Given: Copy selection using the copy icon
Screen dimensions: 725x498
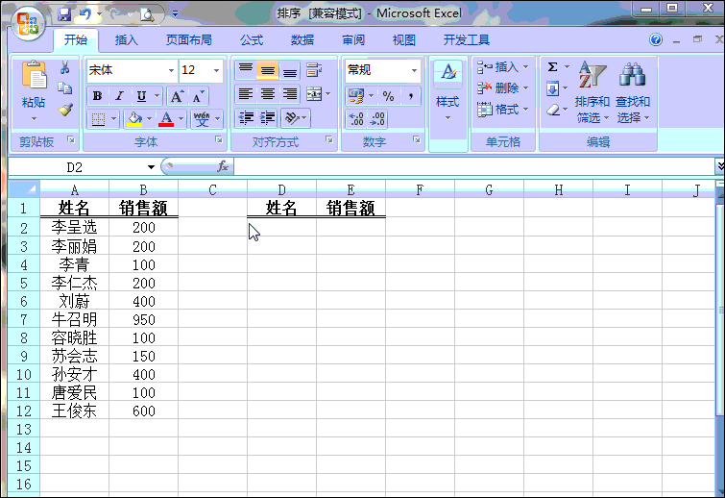Looking at the screenshot, I should point(64,87).
